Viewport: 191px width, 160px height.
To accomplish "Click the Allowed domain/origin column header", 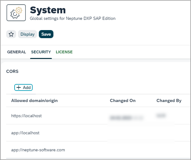I will 34,101.
